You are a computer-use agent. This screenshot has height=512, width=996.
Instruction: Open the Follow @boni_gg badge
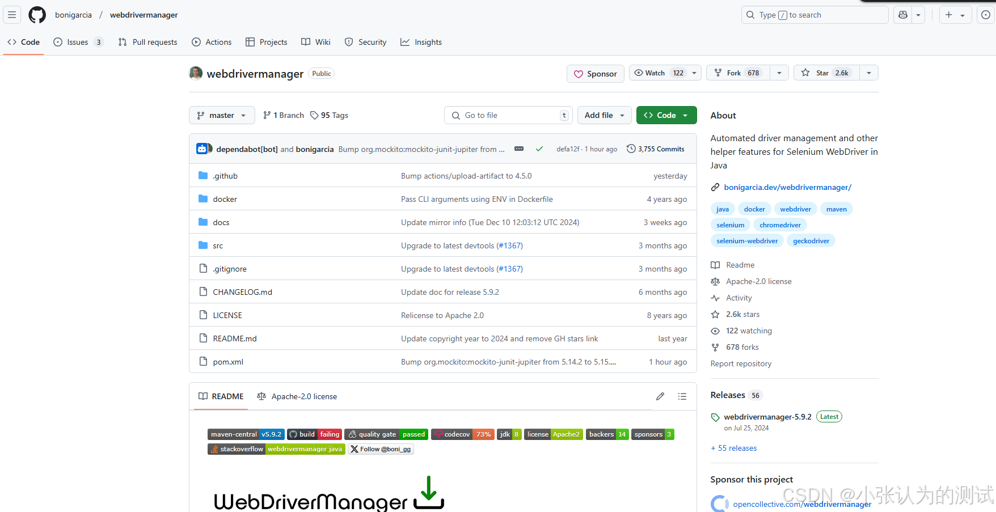pyautogui.click(x=381, y=449)
